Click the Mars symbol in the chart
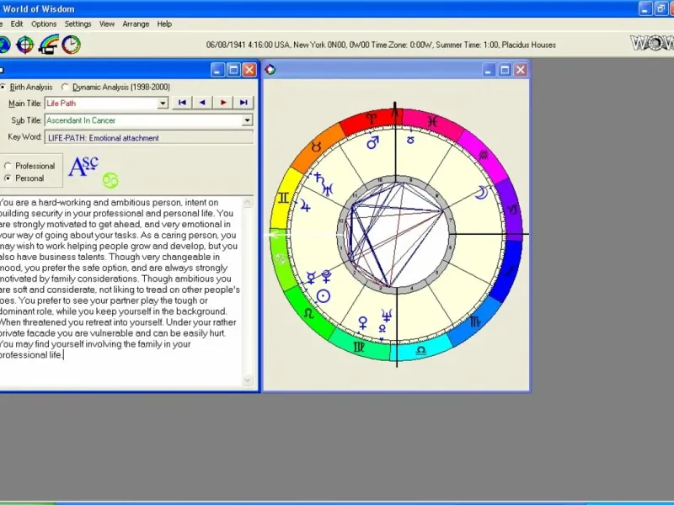 (x=372, y=143)
